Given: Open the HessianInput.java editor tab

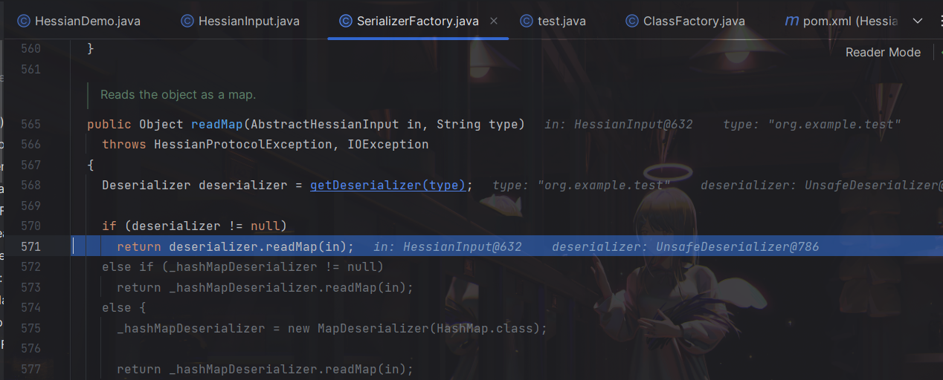Looking at the screenshot, I should pos(239,21).
